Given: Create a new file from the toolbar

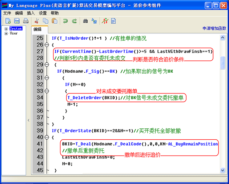Looking at the screenshot, I should point(8,21).
